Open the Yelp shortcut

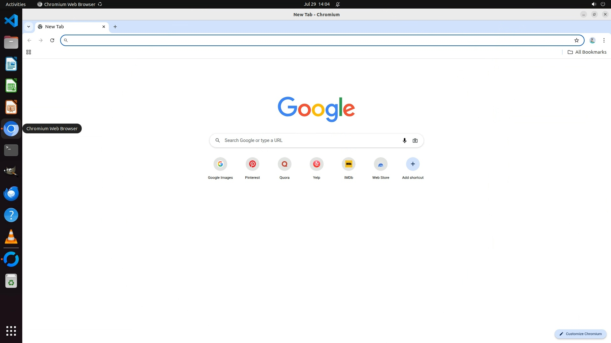coord(316,164)
